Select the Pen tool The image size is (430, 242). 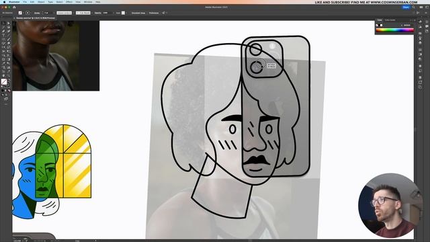click(3, 32)
